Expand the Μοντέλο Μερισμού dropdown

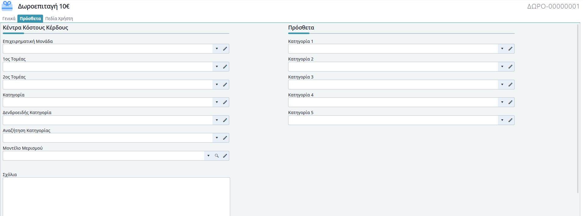(208, 156)
